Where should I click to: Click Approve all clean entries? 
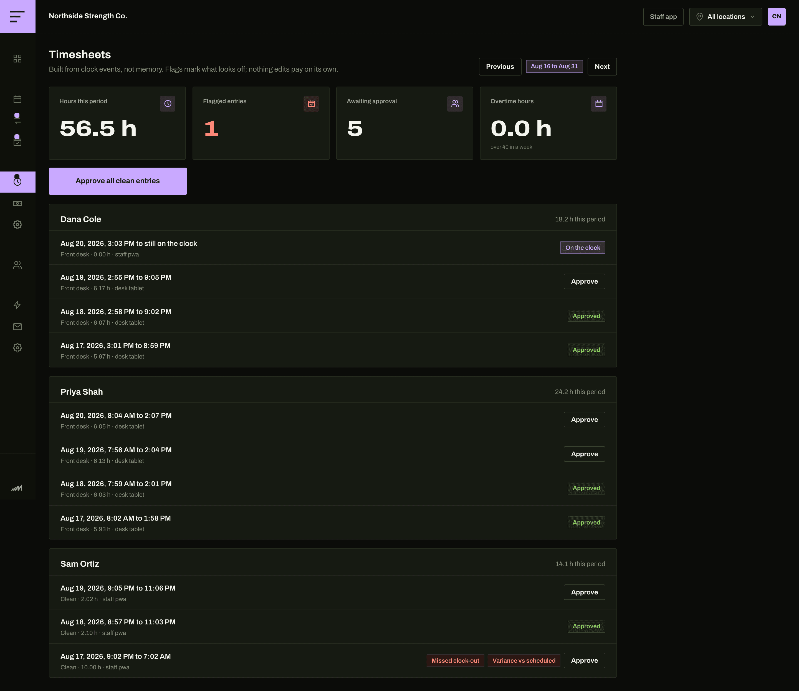point(118,181)
